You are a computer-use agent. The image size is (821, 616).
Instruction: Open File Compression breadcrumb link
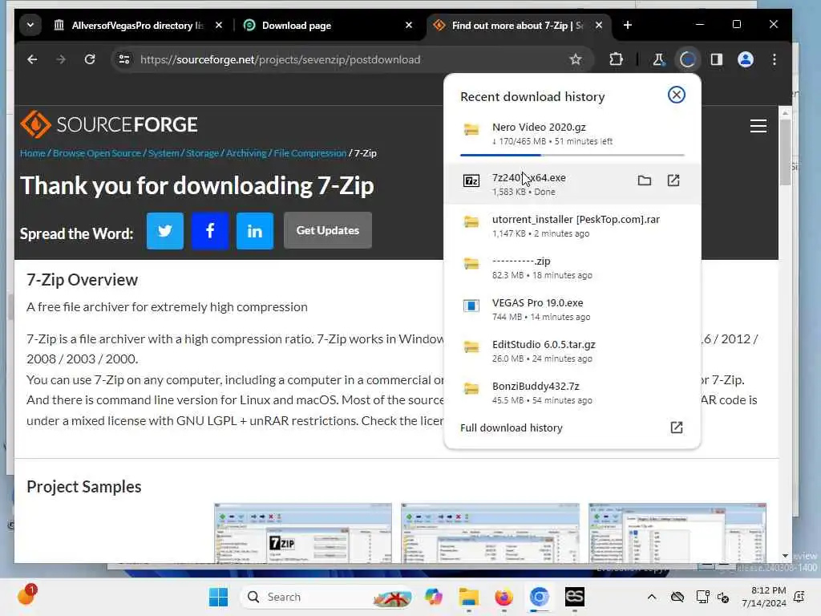pos(310,153)
